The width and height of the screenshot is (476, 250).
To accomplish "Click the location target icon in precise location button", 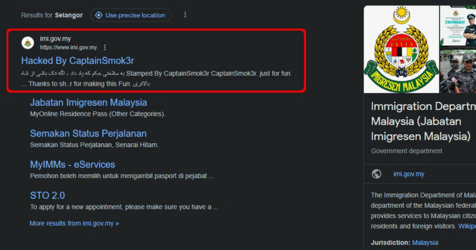I will click(x=98, y=15).
